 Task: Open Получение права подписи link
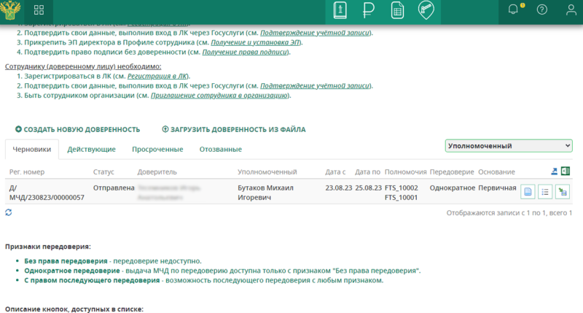click(245, 52)
